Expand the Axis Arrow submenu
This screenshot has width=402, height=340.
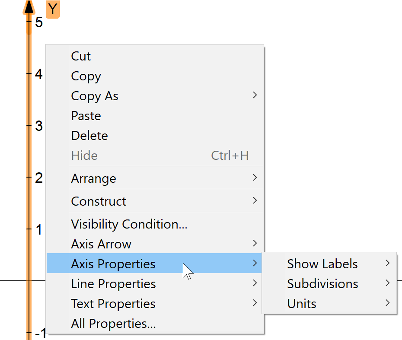click(x=101, y=244)
